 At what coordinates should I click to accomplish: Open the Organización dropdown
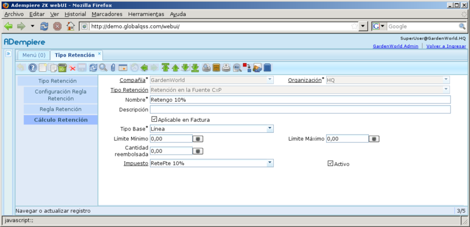[x=446, y=80]
